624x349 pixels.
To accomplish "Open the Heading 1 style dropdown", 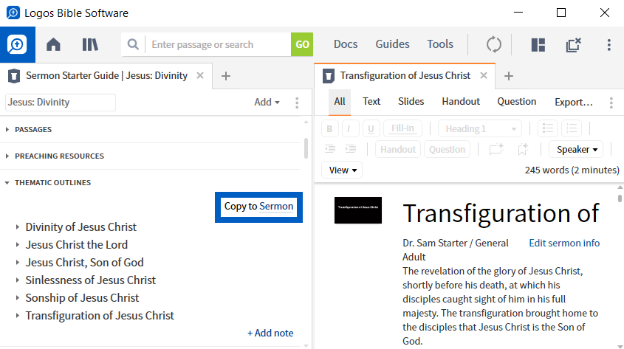I will [x=480, y=128].
